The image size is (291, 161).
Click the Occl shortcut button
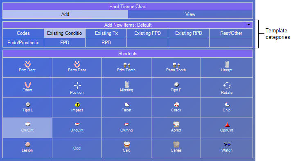pos(77,148)
